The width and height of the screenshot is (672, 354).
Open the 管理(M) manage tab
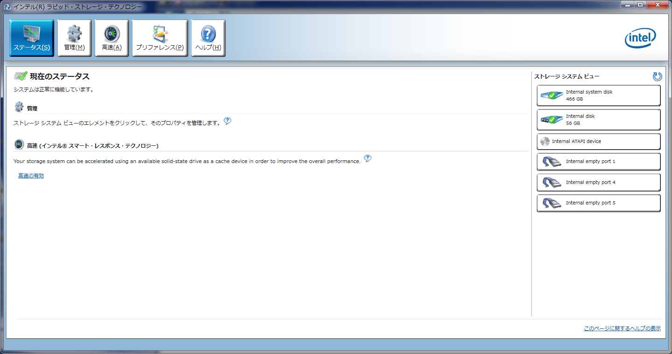click(x=74, y=38)
